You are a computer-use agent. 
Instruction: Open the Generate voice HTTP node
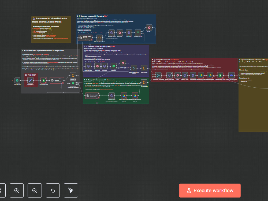coord(111,96)
